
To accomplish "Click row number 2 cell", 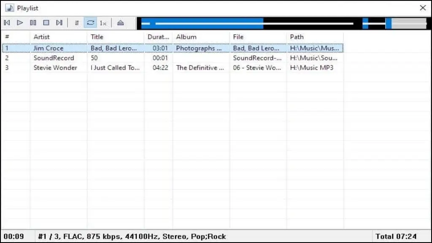I will pyautogui.click(x=7, y=58).
